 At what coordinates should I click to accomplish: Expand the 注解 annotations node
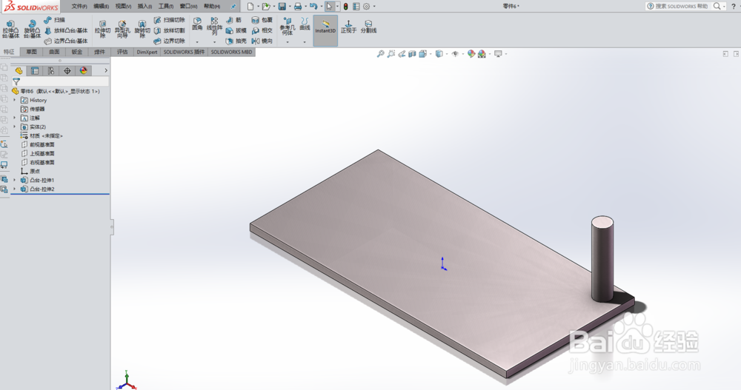15,118
